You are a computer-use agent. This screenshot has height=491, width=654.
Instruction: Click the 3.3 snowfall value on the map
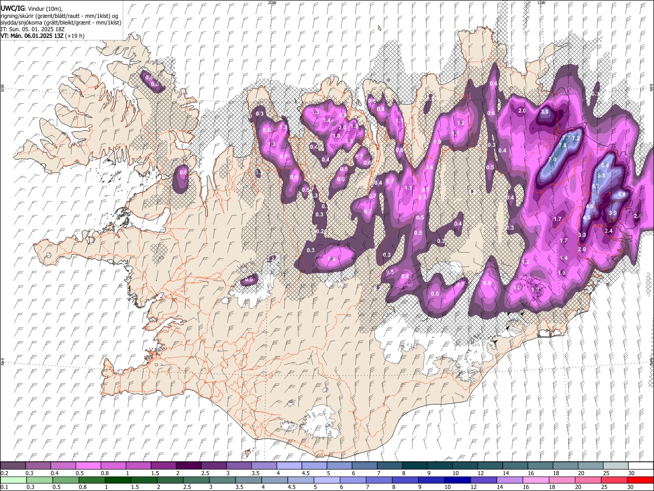point(582,235)
